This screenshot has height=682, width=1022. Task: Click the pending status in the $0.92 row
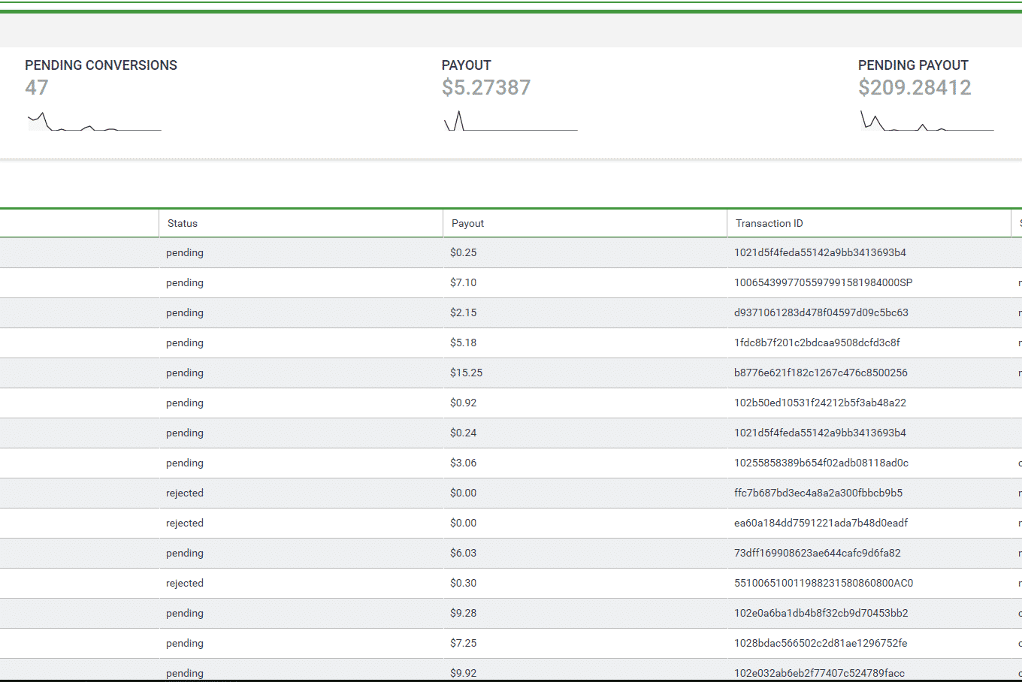(185, 403)
